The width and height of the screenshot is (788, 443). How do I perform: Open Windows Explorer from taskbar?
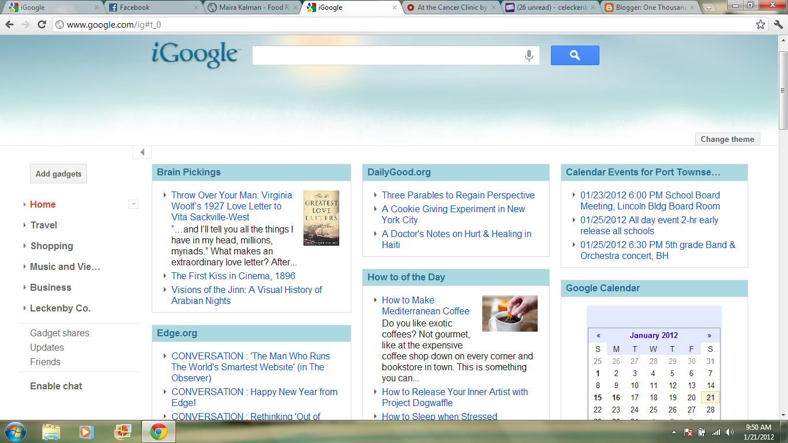point(51,431)
